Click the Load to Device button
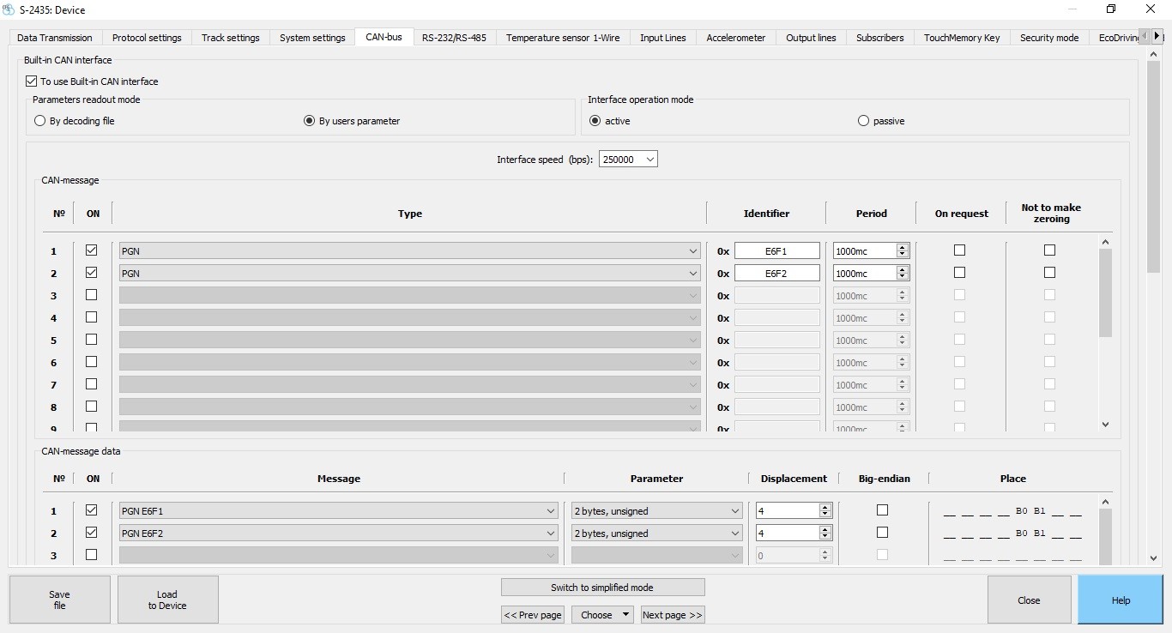The width and height of the screenshot is (1172, 633). 167,600
